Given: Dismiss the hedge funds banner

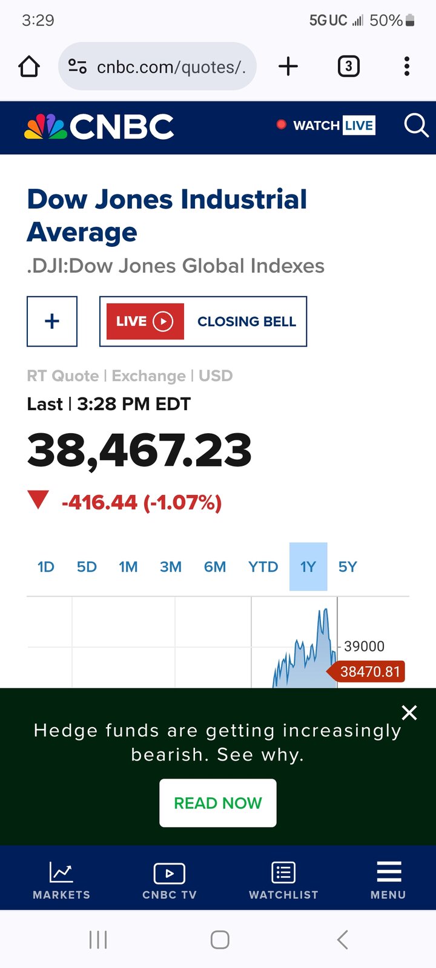Looking at the screenshot, I should pyautogui.click(x=409, y=713).
